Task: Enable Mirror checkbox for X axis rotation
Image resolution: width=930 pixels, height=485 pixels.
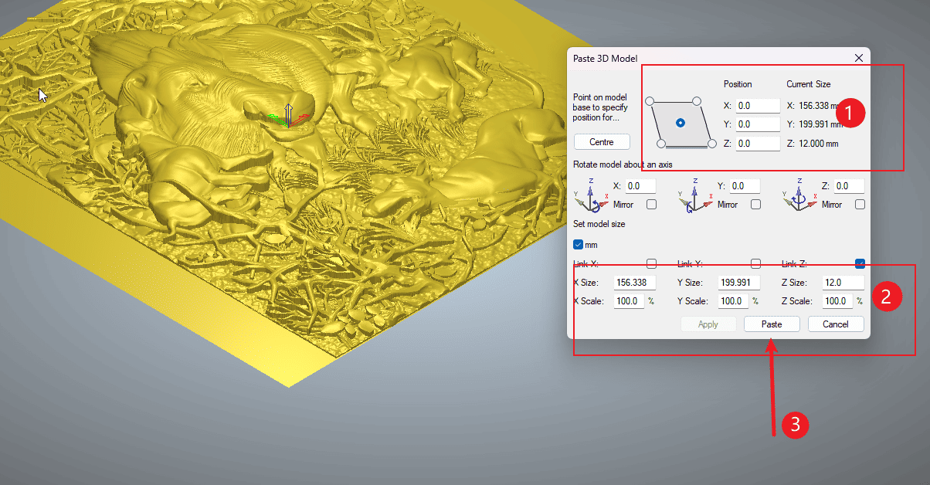Action: click(652, 205)
